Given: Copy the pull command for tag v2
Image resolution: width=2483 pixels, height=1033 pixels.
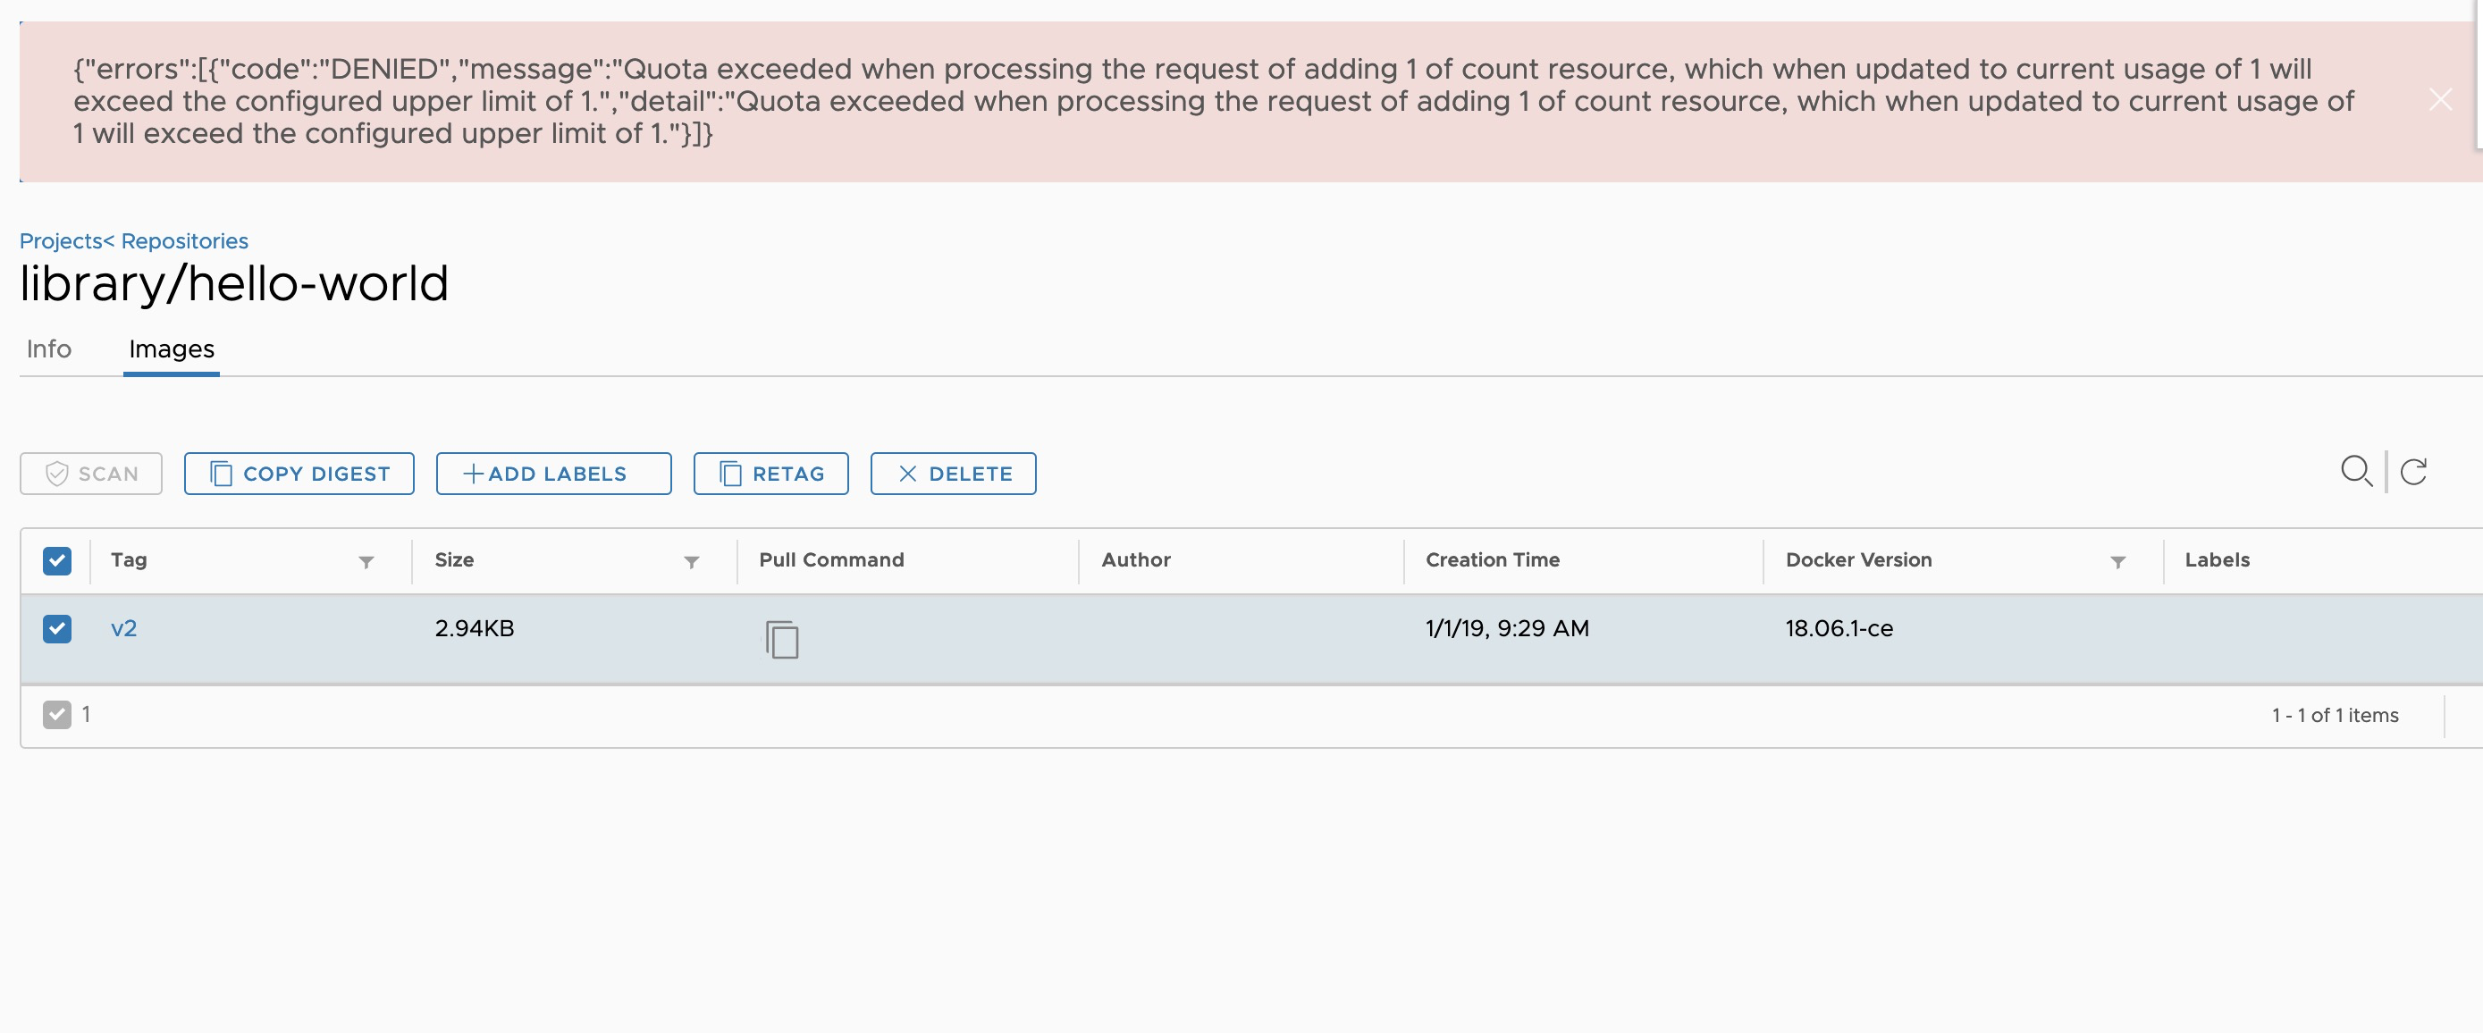Looking at the screenshot, I should pyautogui.click(x=782, y=638).
